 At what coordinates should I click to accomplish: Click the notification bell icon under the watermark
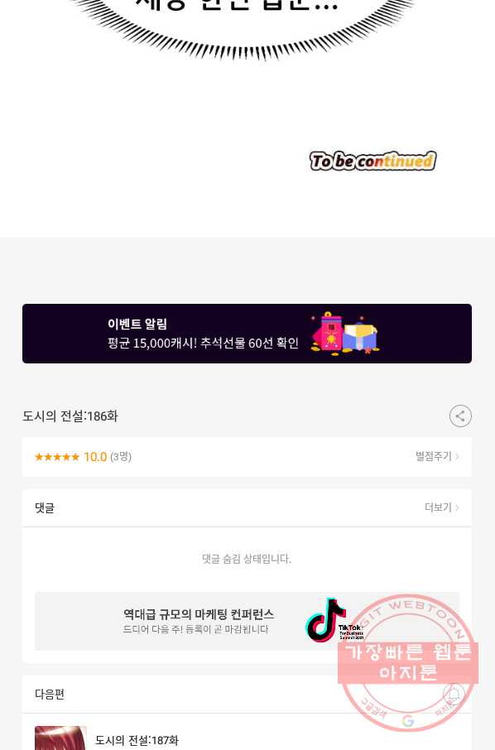(454, 694)
